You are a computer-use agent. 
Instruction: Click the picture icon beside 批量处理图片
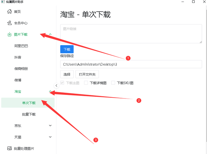(x=9, y=148)
